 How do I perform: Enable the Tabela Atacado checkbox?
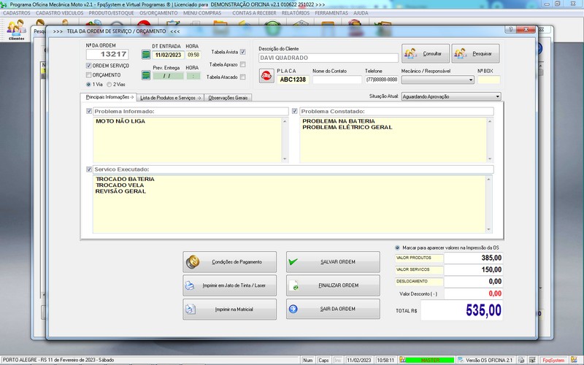pos(243,77)
